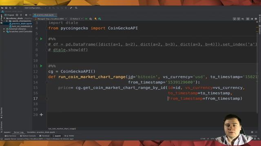Click the yellow lightbulb trust icon
Image resolution: width=261 pixels, height=146 pixels.
tap(95, 19)
